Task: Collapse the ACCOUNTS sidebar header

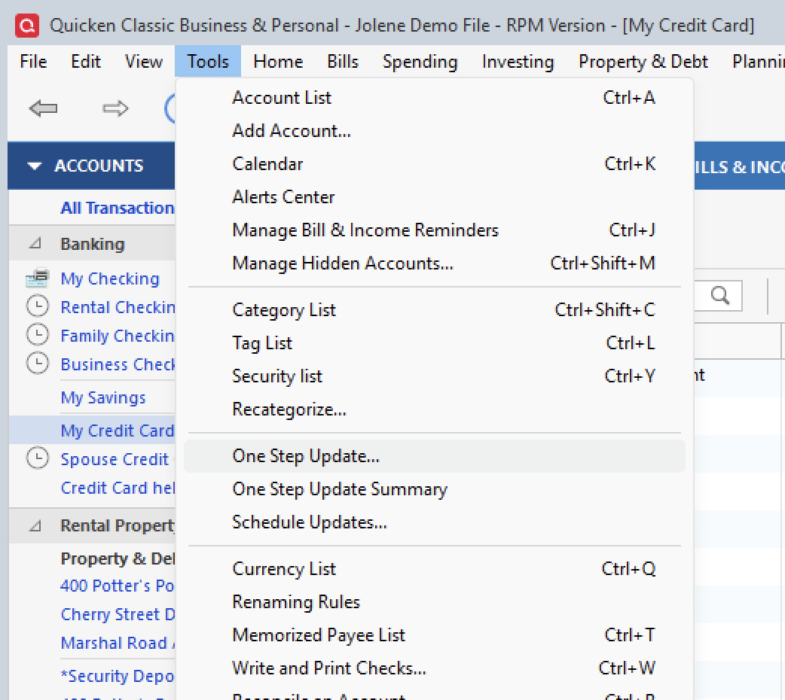Action: point(34,166)
